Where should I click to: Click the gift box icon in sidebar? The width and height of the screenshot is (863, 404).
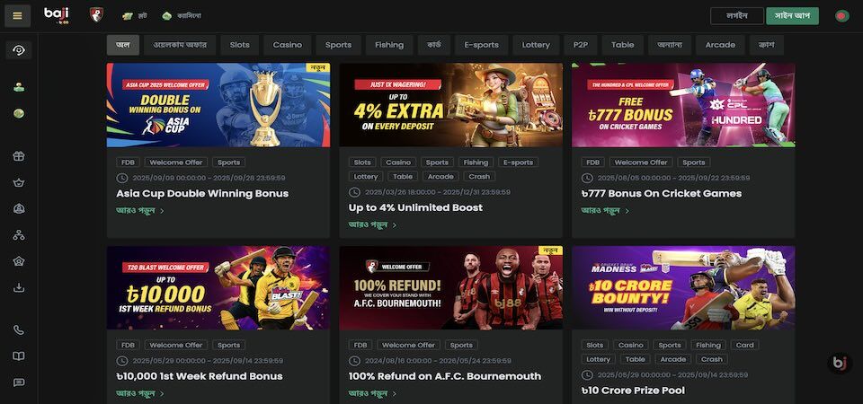point(19,156)
